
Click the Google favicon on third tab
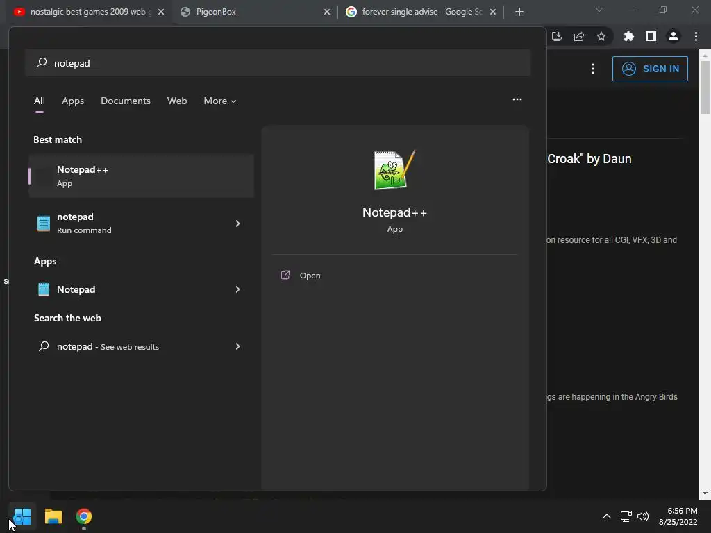(x=351, y=12)
